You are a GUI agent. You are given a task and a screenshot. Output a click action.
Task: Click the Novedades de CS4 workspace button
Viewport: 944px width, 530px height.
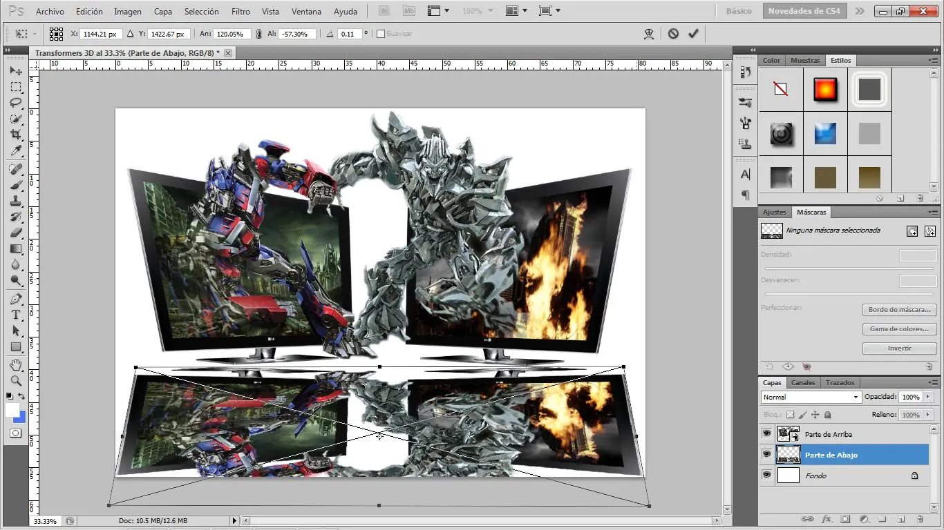[804, 11]
